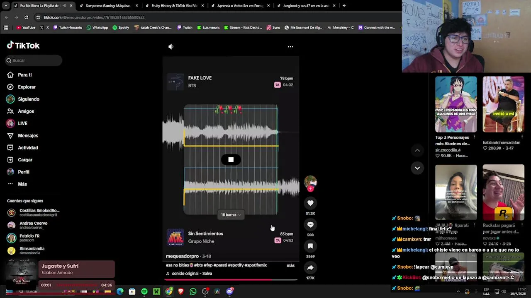This screenshot has height=298, width=531.
Task: Stop playback with the center square button
Action: (231, 160)
